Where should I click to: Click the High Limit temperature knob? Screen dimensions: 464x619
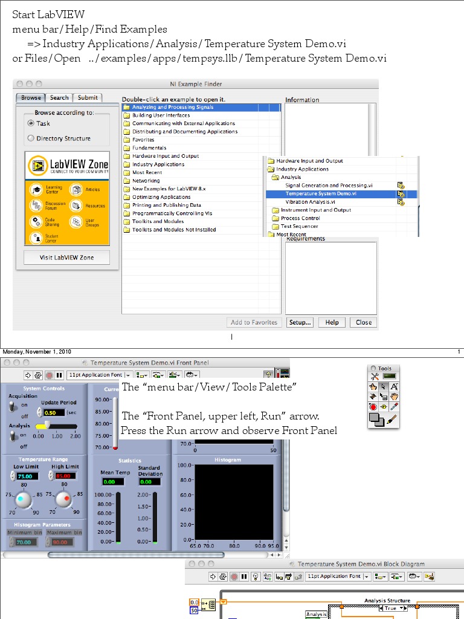63,500
